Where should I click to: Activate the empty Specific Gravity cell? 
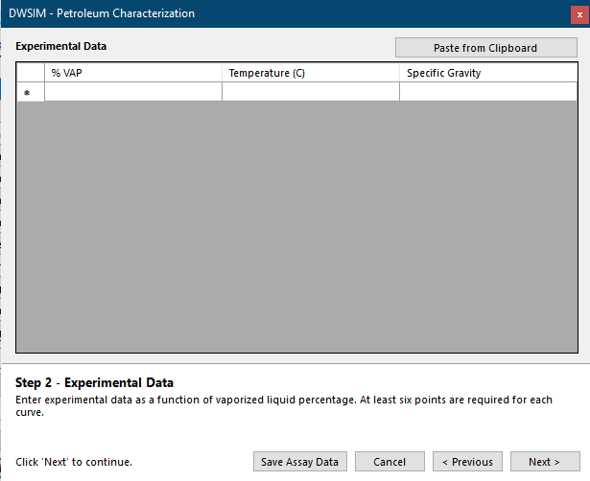point(488,92)
